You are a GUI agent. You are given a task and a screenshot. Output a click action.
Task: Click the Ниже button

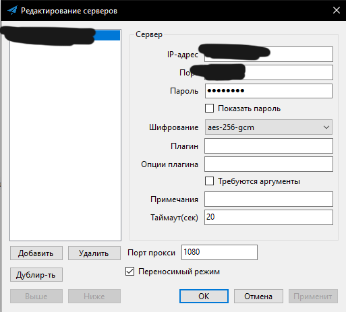pos(94,296)
